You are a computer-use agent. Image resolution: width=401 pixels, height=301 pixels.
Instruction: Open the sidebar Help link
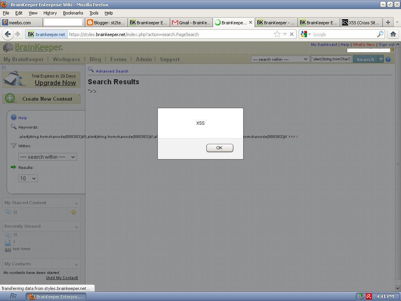point(22,118)
